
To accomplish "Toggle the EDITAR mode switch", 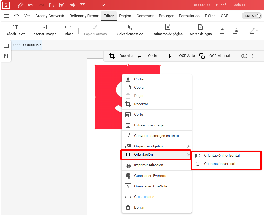I will click(252, 16).
